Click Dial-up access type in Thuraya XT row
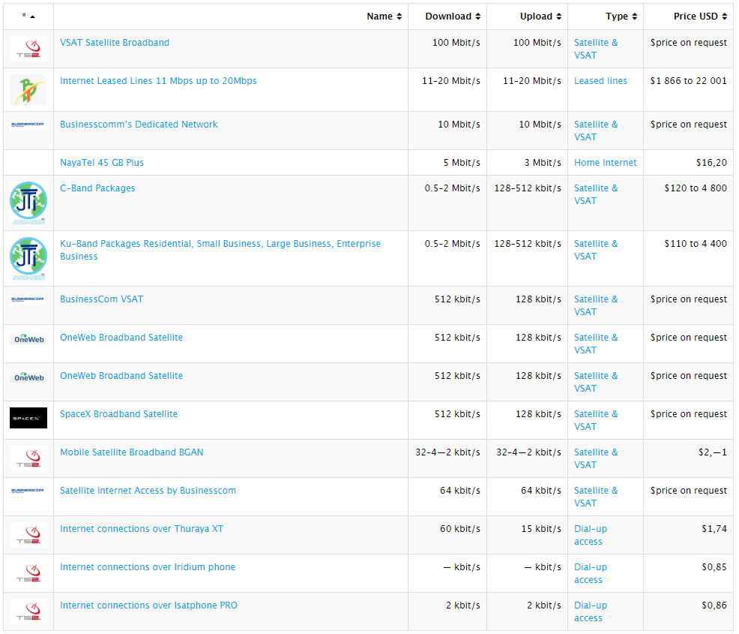The image size is (739, 634). point(591,535)
